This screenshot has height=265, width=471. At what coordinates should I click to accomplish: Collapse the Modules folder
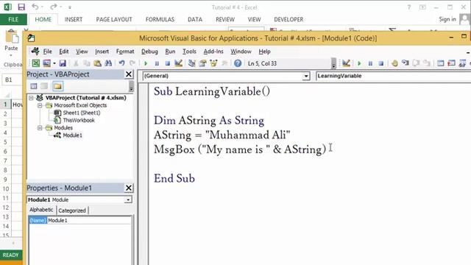pos(40,128)
